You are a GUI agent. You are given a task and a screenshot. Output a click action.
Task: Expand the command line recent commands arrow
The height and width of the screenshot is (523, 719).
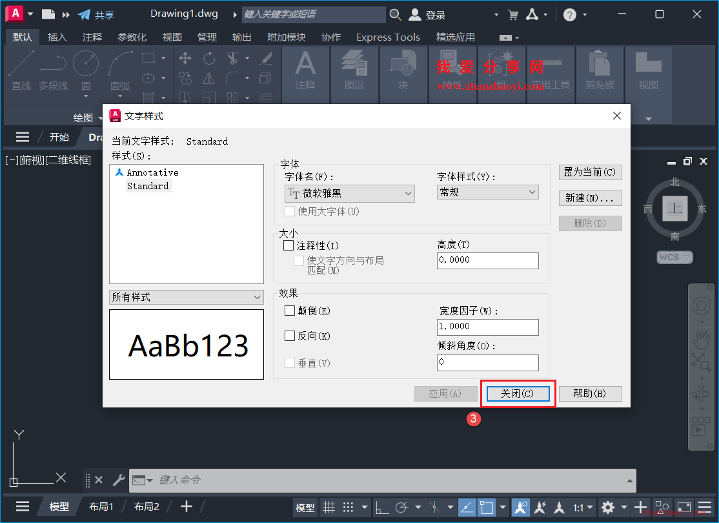click(x=629, y=480)
